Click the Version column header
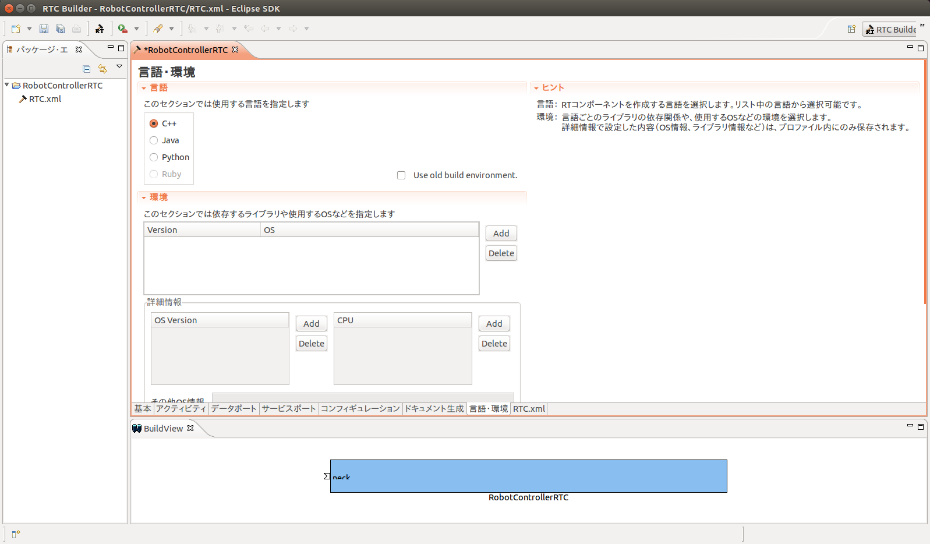Screen dimensions: 930x544 click(202, 230)
